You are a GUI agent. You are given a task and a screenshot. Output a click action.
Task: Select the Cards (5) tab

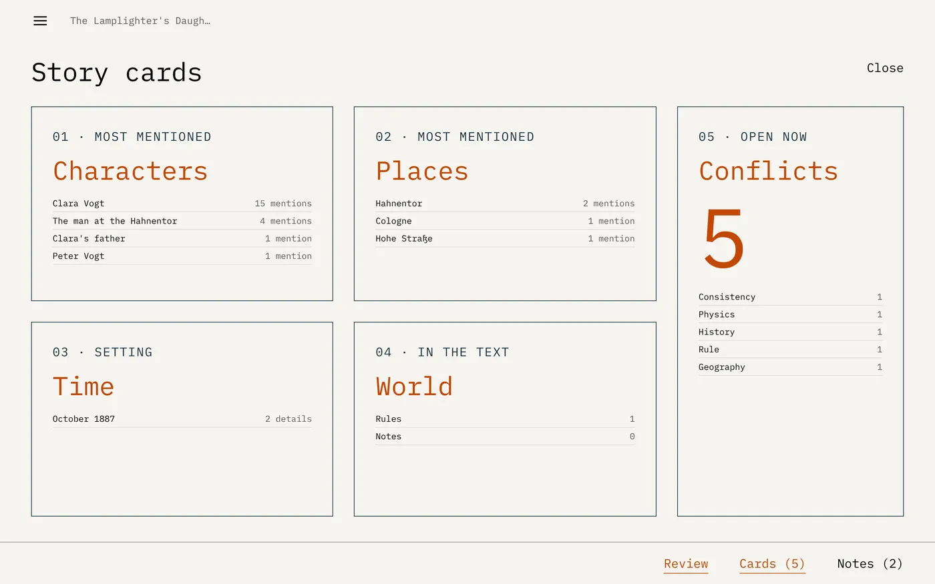[772, 564]
